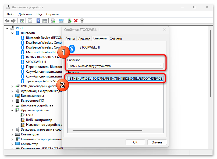Expand Компоненты программного category
Viewport: 217px width, 159px height.
pyautogui.click(x=12, y=139)
